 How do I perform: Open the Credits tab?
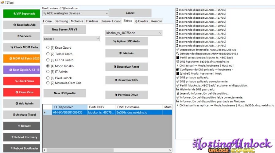(x=141, y=21)
